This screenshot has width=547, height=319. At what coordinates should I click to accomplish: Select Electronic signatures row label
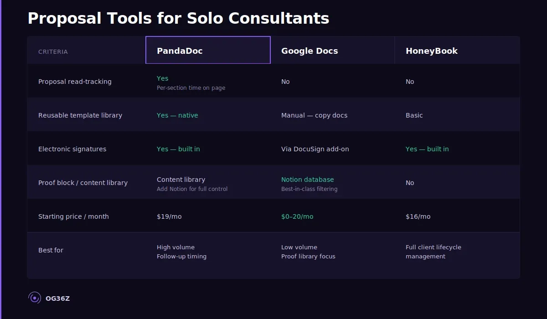click(72, 149)
